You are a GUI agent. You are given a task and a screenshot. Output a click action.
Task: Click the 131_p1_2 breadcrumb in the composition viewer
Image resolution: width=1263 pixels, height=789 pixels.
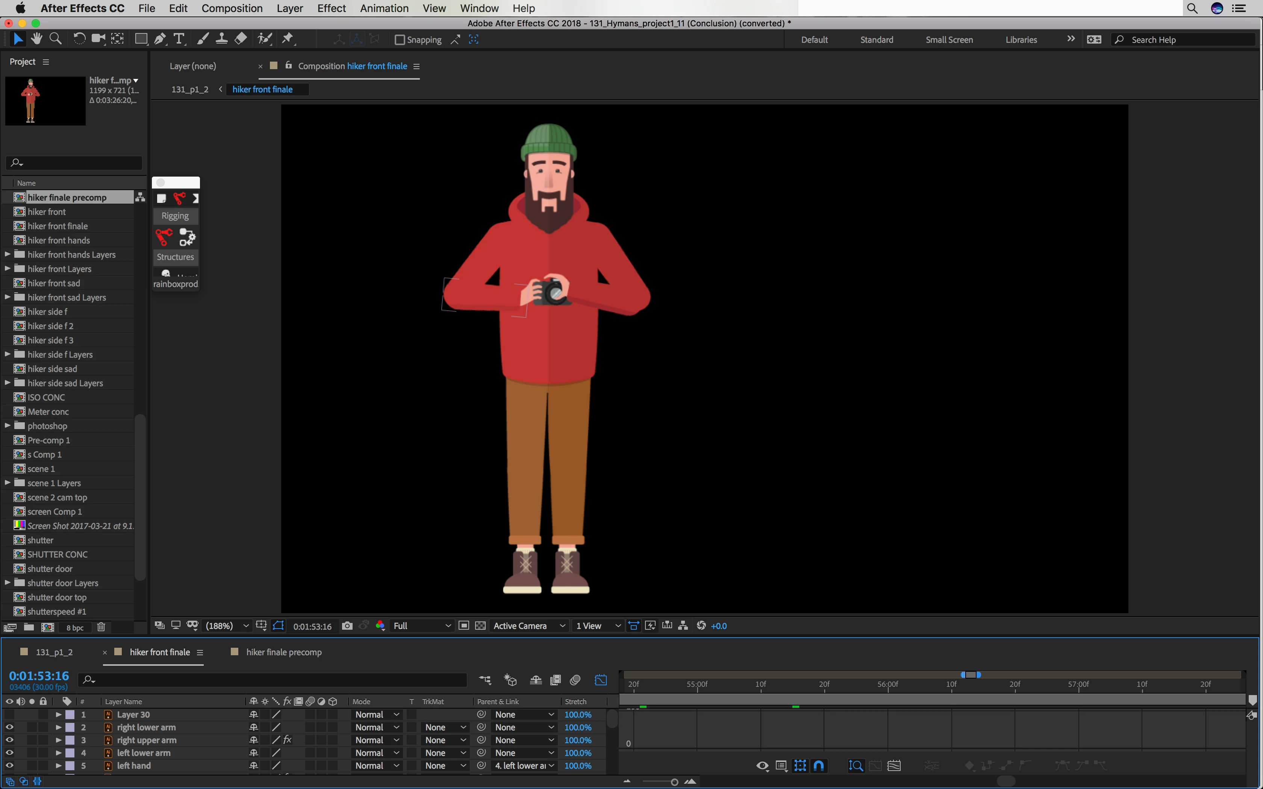(x=189, y=89)
